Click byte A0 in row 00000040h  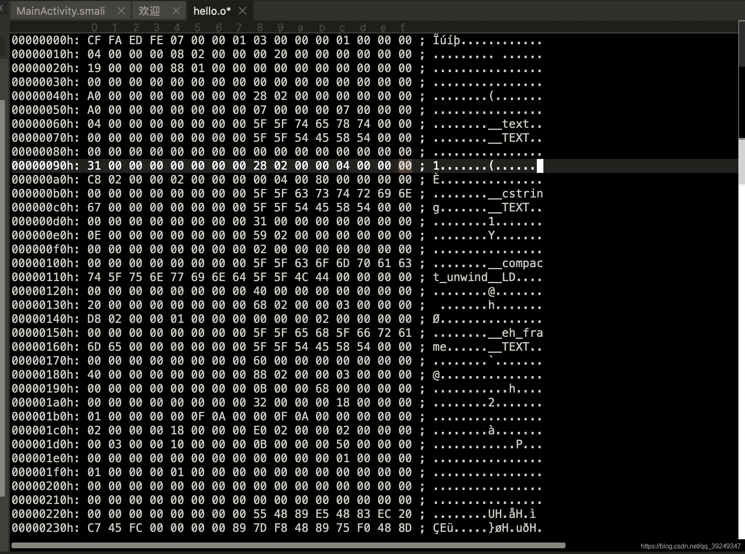click(94, 96)
